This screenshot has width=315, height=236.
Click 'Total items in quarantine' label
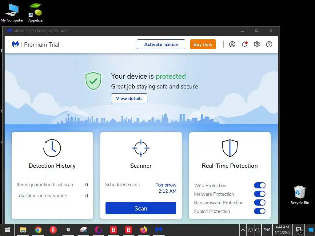pos(42,196)
